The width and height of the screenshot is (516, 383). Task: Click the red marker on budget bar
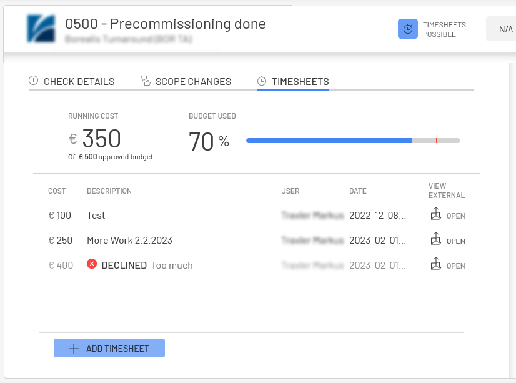[437, 141]
